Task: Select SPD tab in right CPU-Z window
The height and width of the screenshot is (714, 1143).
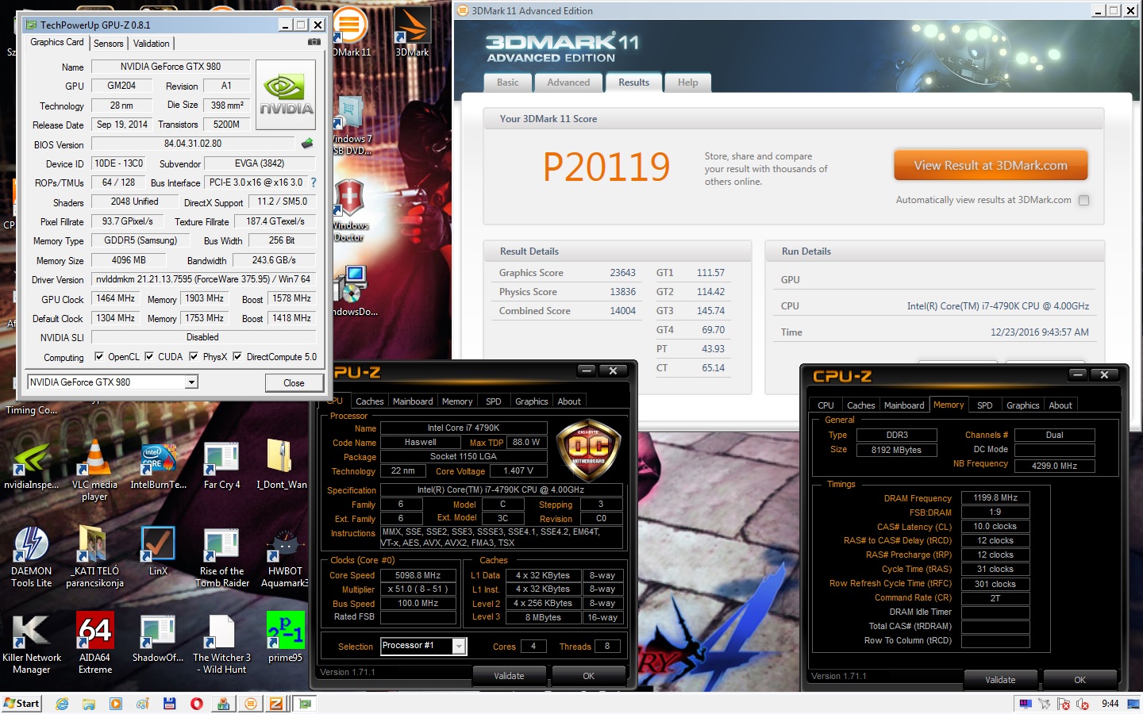Action: click(984, 405)
